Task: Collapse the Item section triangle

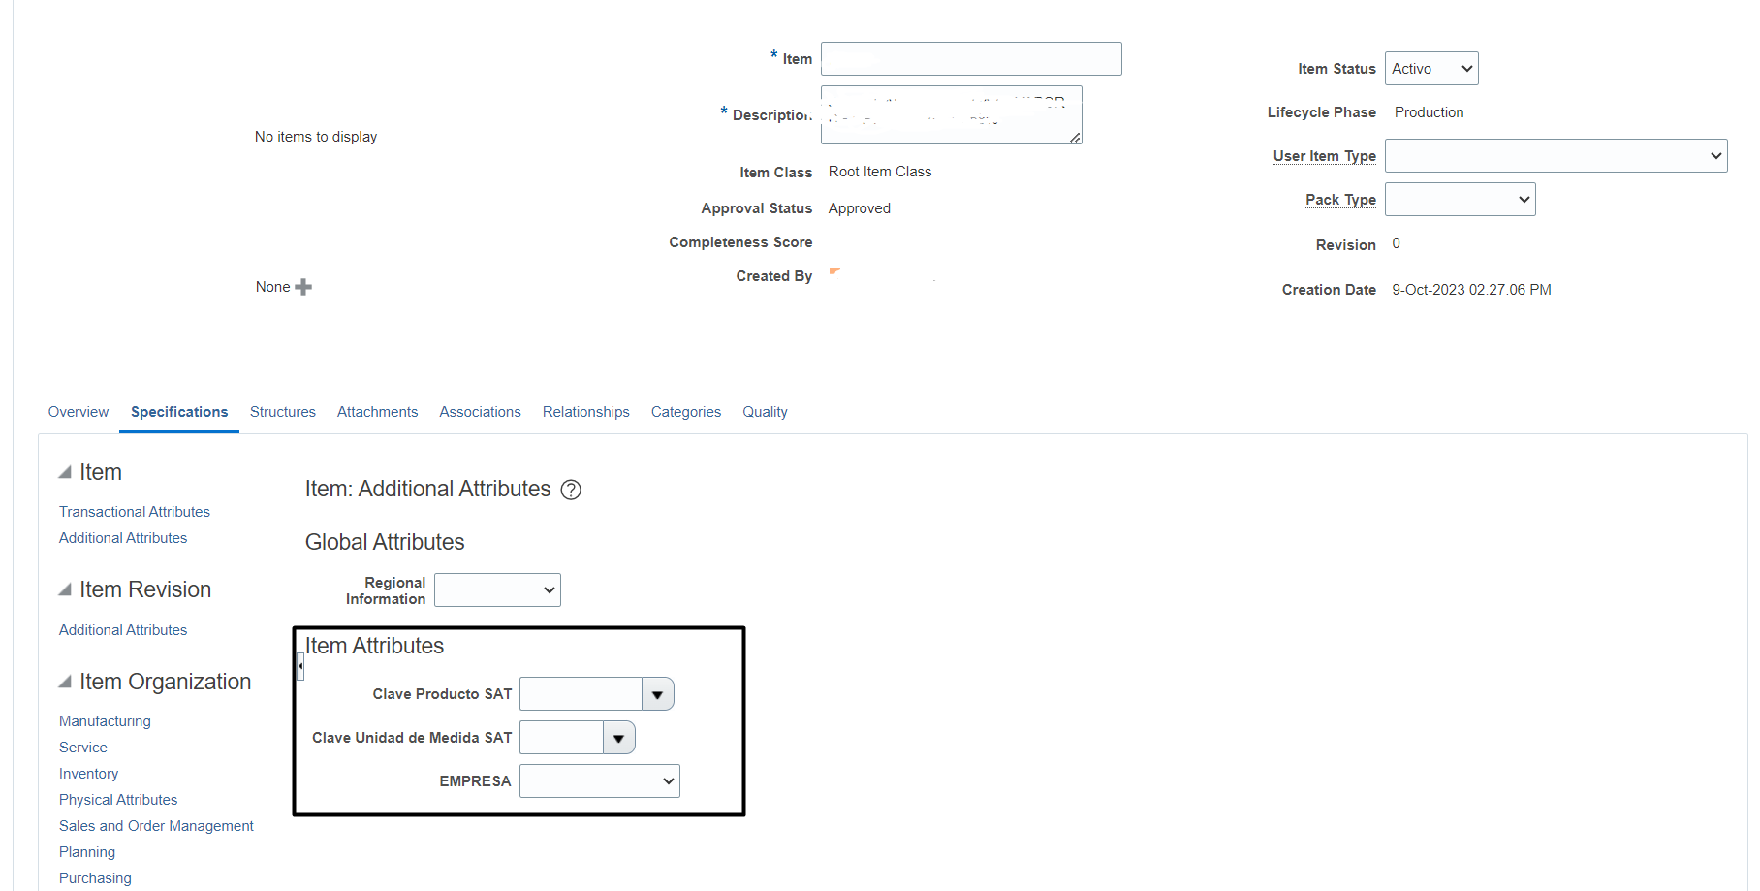Action: (x=65, y=471)
